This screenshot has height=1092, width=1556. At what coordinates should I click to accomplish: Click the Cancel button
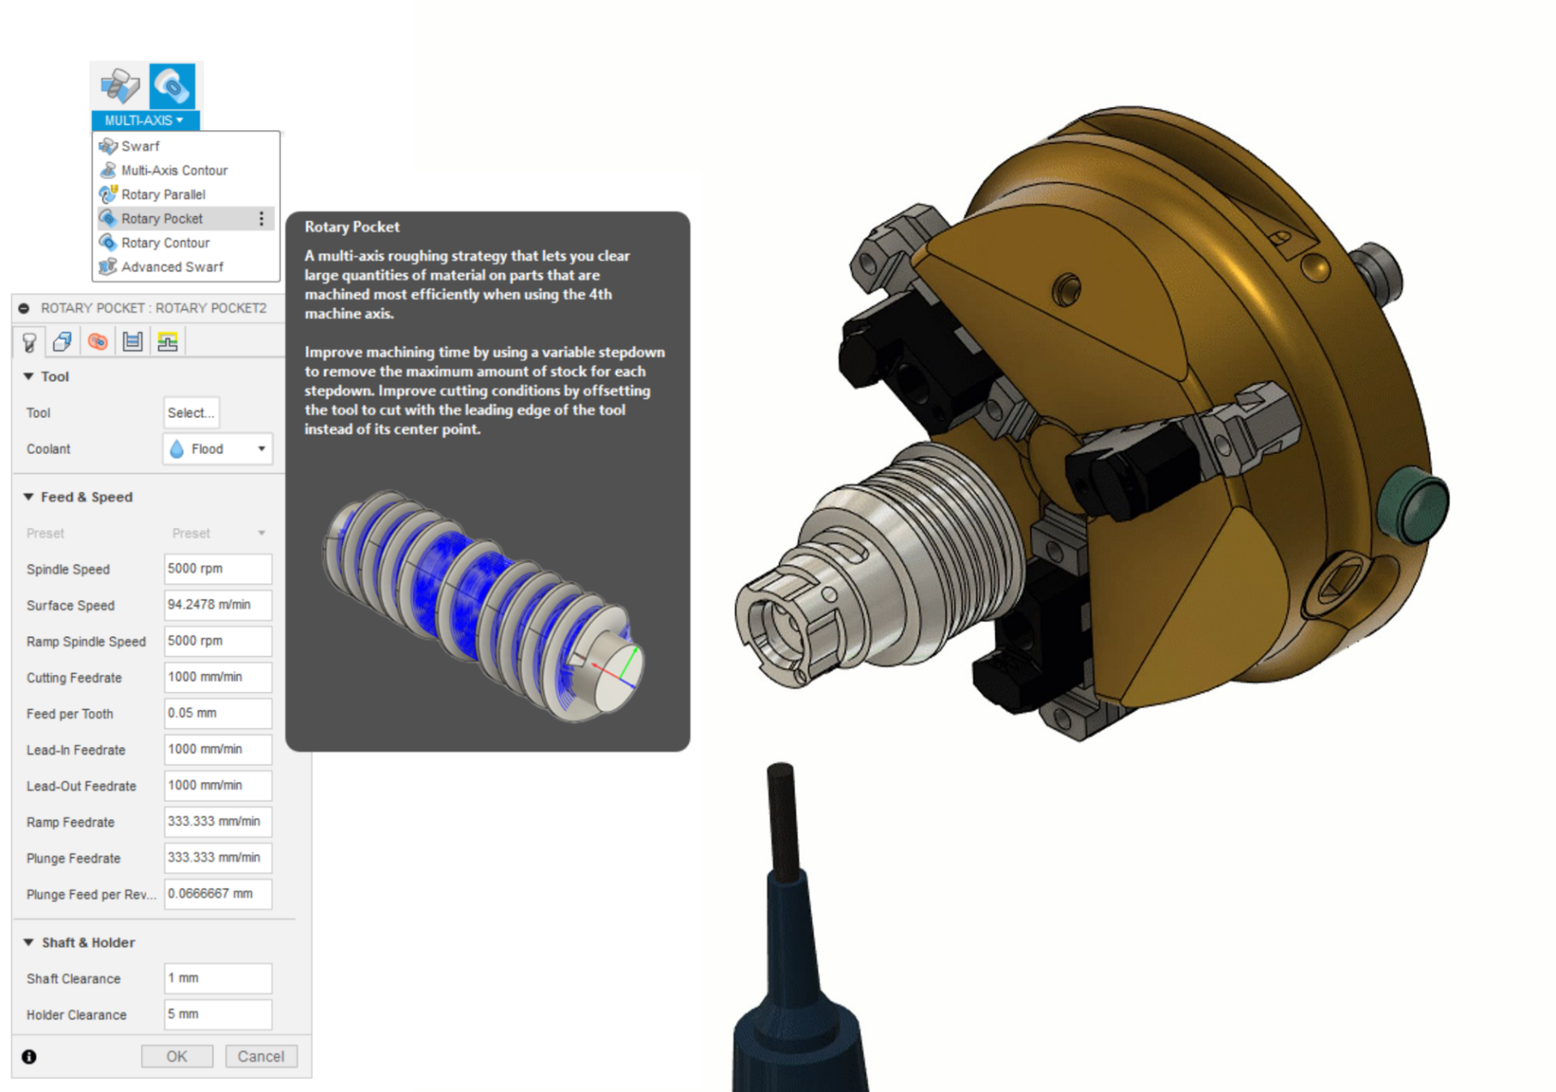[260, 1056]
